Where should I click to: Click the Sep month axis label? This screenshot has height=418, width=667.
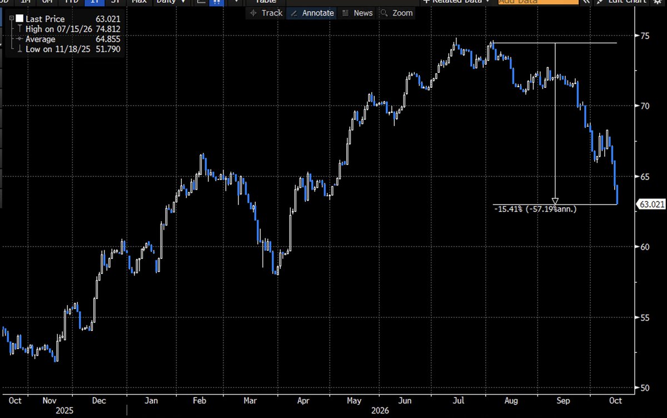point(563,400)
